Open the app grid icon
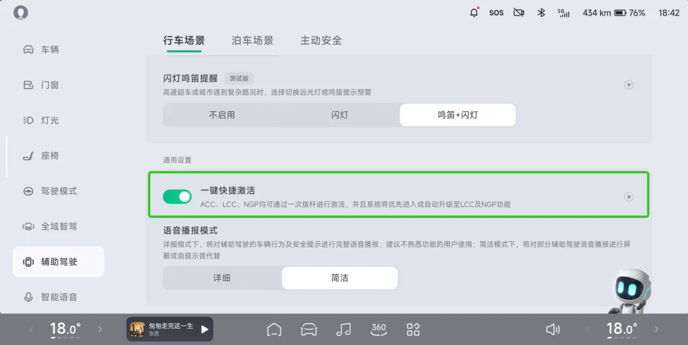 [x=413, y=329]
